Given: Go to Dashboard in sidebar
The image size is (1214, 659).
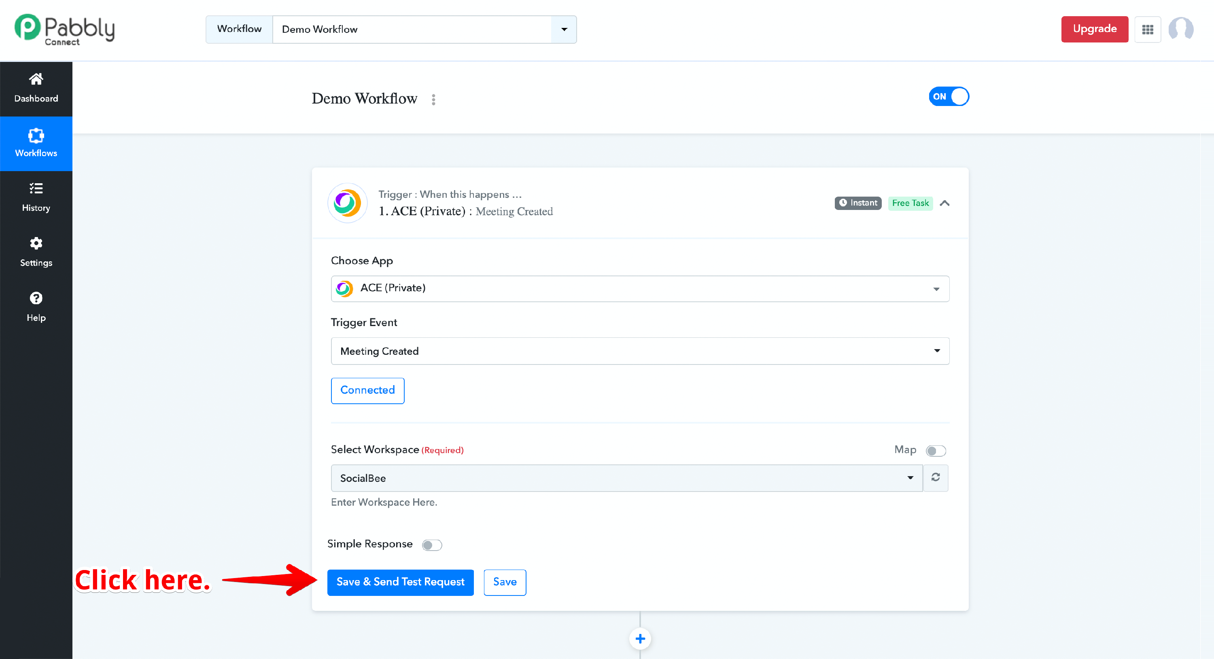Looking at the screenshot, I should coord(36,88).
